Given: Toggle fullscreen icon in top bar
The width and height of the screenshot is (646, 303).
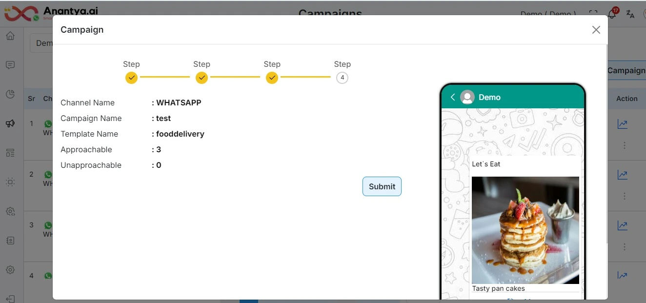Looking at the screenshot, I should [x=593, y=14].
